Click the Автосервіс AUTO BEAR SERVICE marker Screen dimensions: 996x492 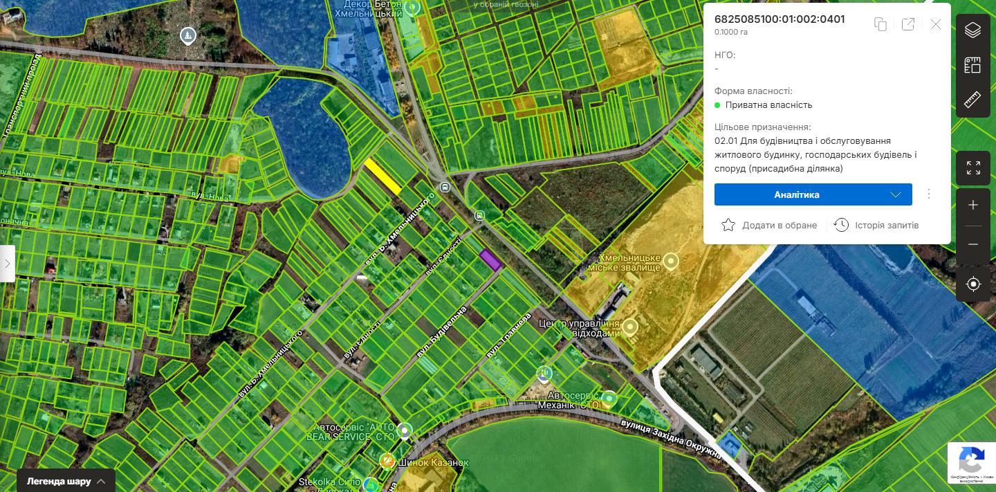click(x=405, y=430)
